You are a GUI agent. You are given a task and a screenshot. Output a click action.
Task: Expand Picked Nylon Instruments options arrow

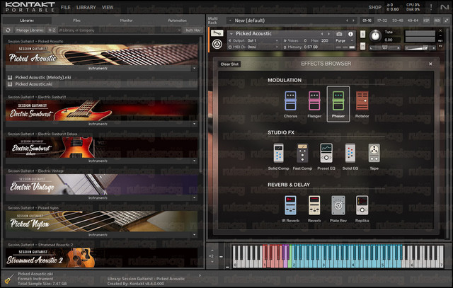pyautogui.click(x=194, y=235)
